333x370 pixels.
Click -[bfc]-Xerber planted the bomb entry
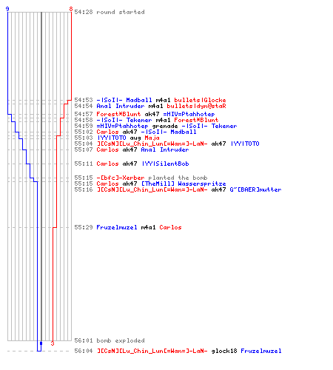coord(152,178)
